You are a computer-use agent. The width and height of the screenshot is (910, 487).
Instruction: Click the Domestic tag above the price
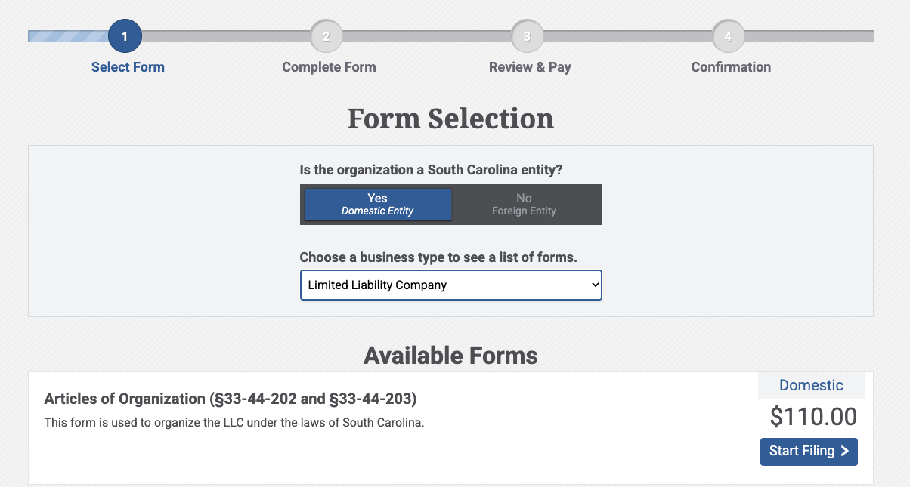811,385
